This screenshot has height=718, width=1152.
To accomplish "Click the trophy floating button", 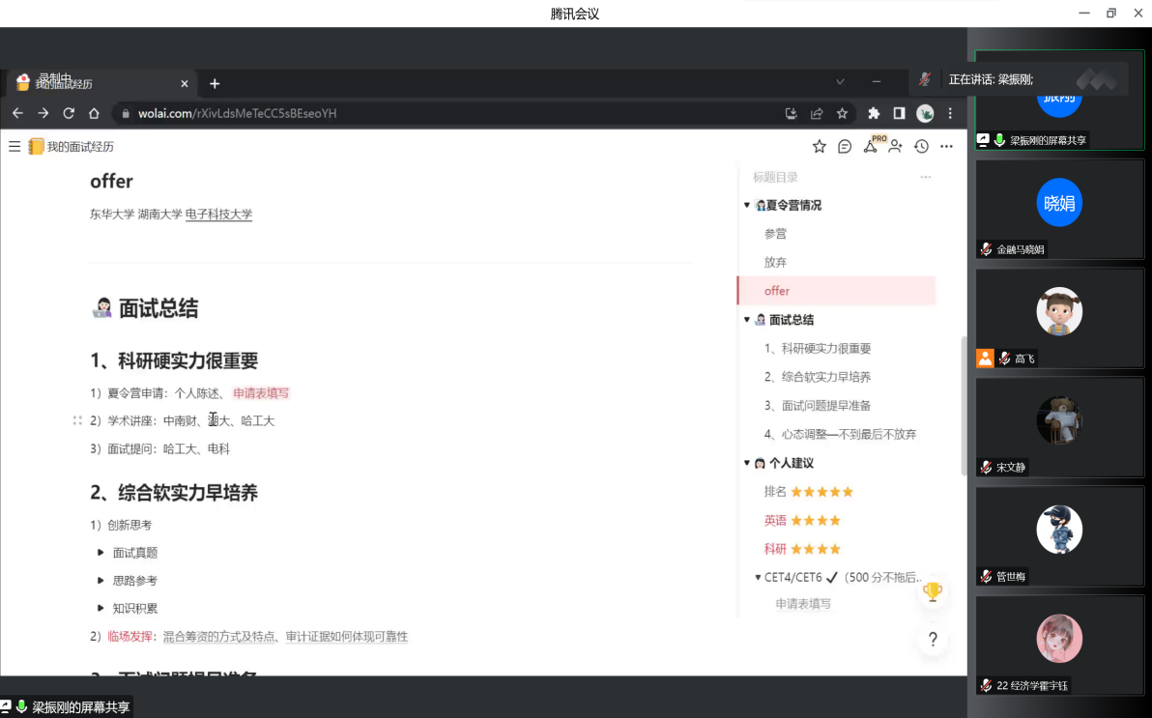I will pos(933,591).
